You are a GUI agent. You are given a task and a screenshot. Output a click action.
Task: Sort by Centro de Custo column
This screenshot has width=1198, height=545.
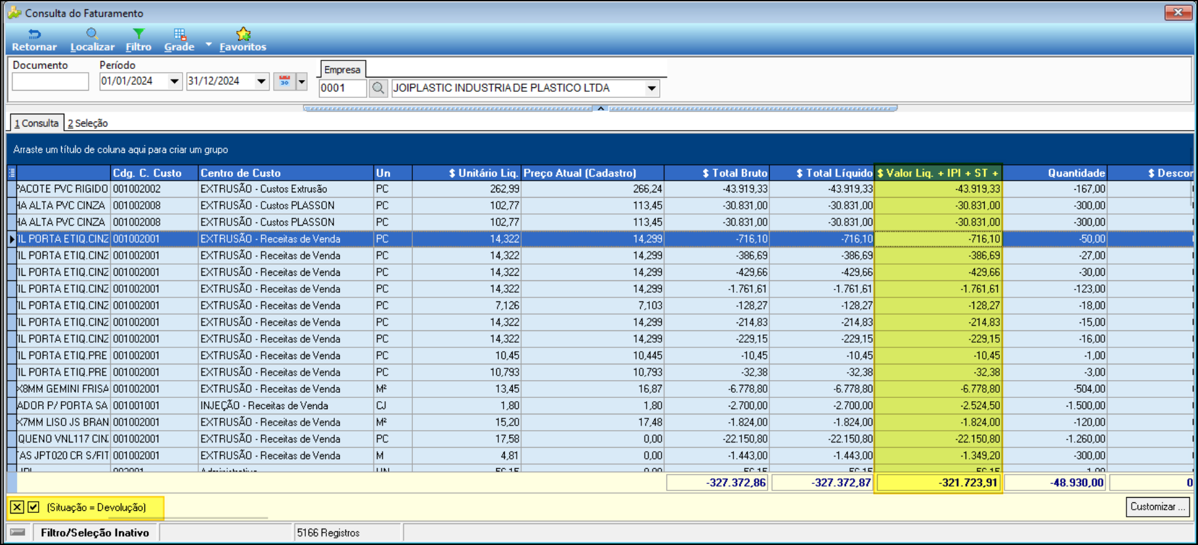coord(286,173)
